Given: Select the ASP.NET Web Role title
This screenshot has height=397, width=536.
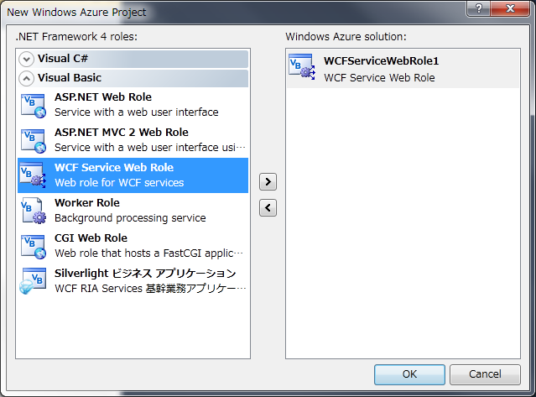Looking at the screenshot, I should 103,97.
